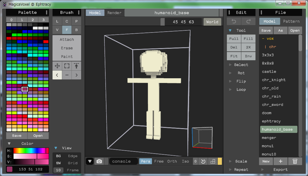
Task: Click the minus brush button
Action: [x=67, y=75]
